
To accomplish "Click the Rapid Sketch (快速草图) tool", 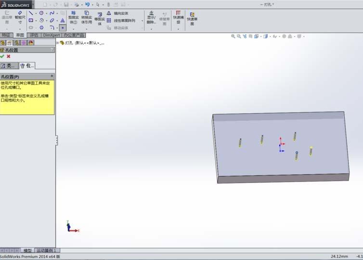I will tap(192, 18).
